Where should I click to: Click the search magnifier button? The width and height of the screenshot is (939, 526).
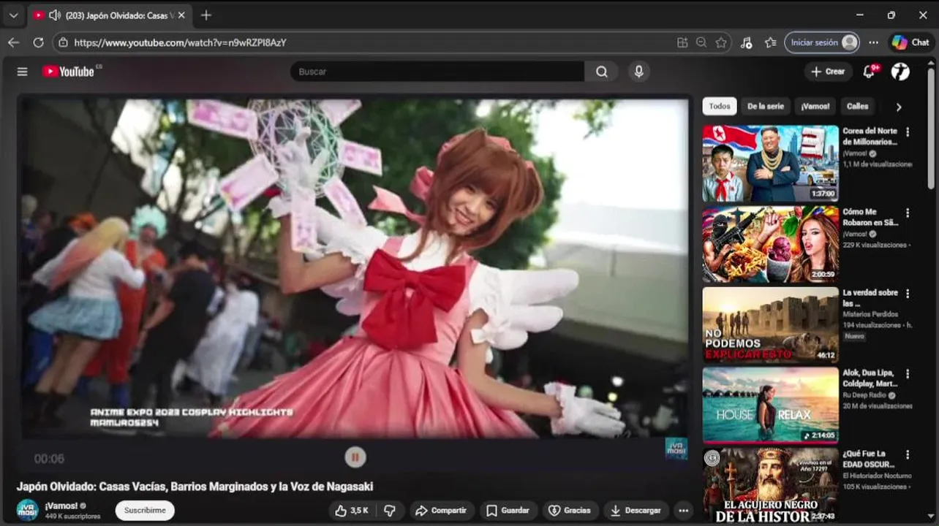(x=601, y=72)
